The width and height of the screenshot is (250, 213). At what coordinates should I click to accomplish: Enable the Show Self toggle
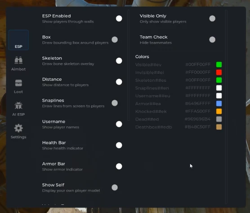pyautogui.click(x=115, y=187)
